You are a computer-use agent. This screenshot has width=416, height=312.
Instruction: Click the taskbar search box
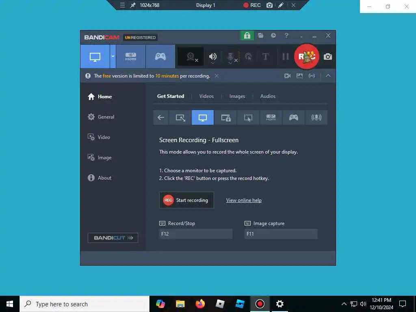coord(84,304)
